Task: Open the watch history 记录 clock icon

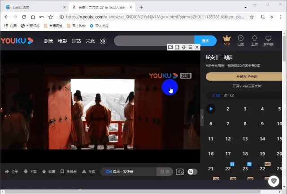Action: 241,40
